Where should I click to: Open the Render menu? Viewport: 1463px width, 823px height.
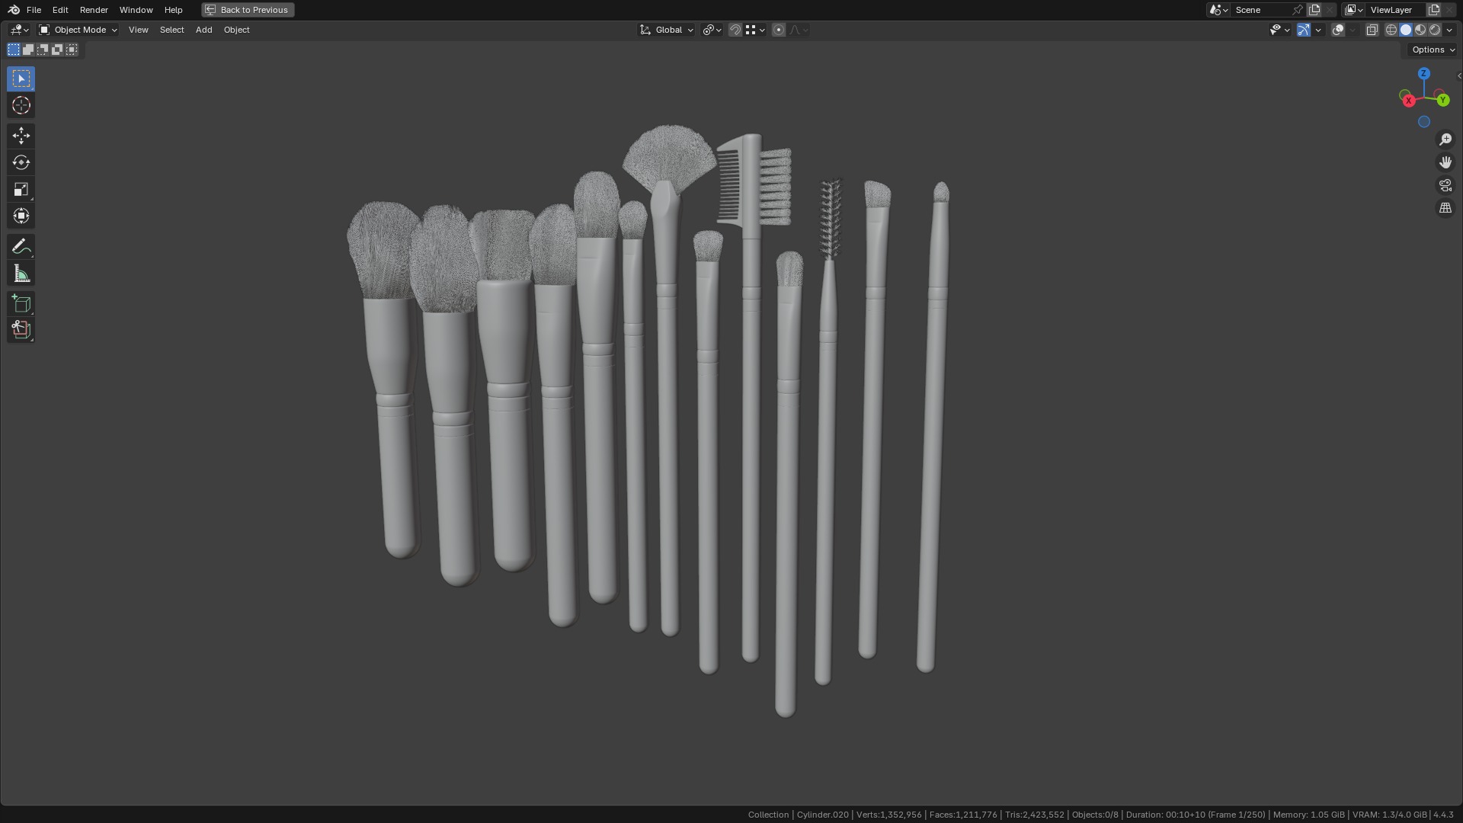94,10
